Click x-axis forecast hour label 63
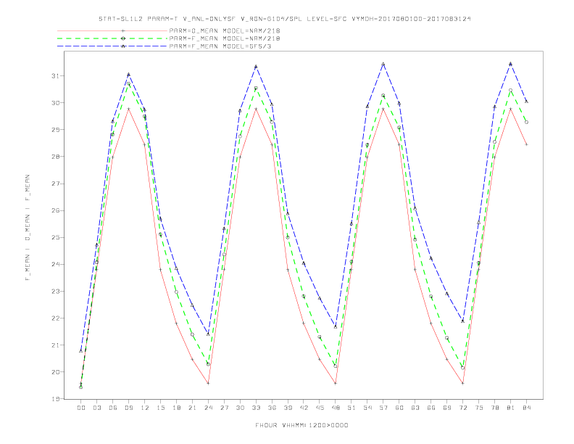 pos(415,408)
